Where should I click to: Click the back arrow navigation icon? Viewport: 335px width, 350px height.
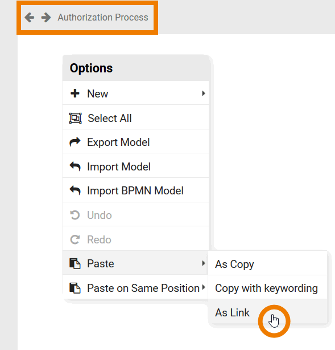coord(30,18)
